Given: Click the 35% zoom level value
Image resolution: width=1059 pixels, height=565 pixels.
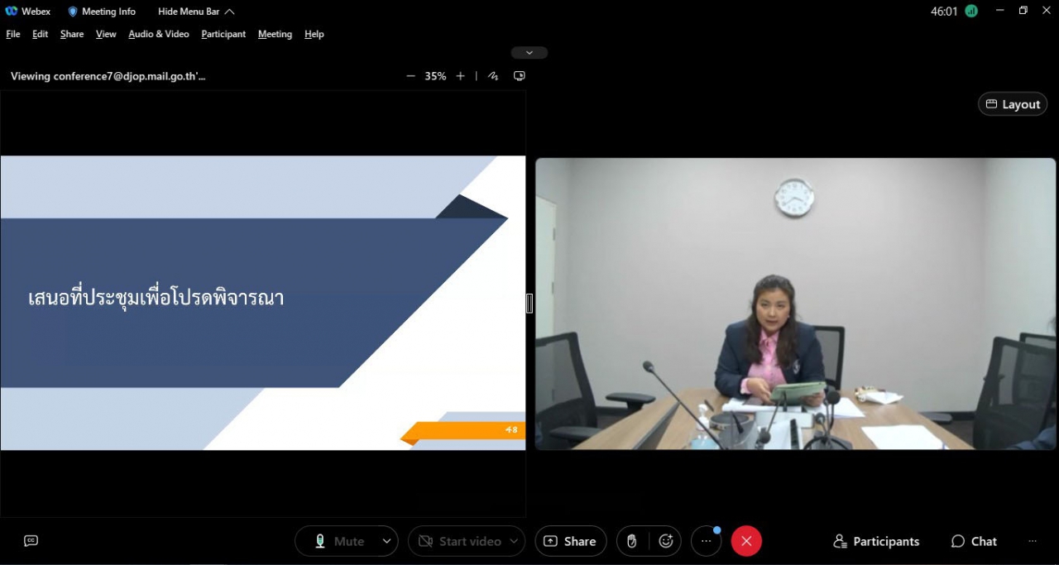Looking at the screenshot, I should (x=435, y=76).
